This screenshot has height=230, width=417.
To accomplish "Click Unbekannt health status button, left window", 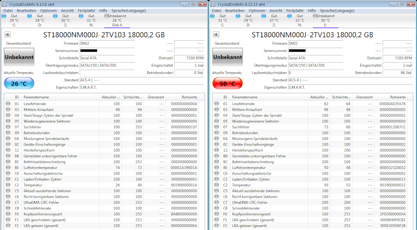I will [x=19, y=57].
